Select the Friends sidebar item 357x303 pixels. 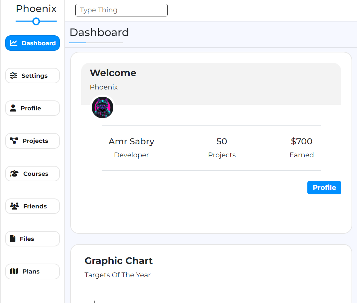tap(33, 206)
